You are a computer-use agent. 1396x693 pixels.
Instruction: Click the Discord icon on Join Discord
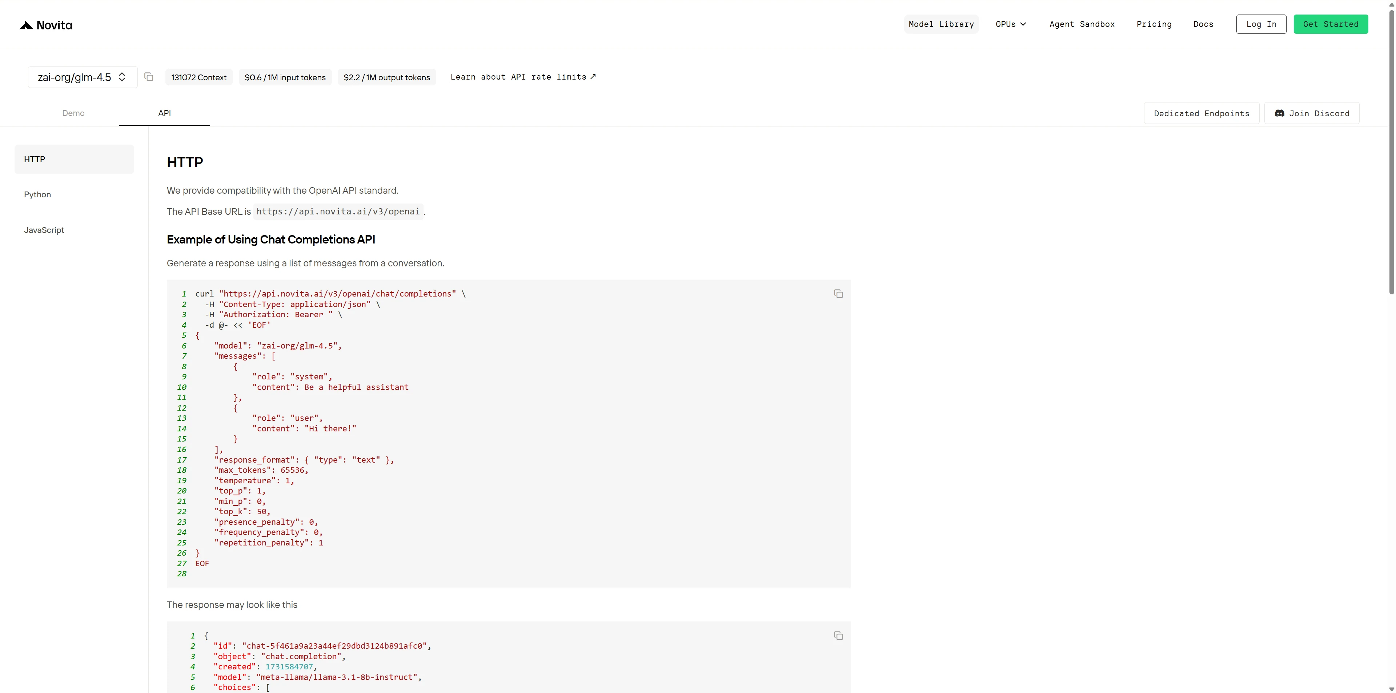[x=1279, y=113]
